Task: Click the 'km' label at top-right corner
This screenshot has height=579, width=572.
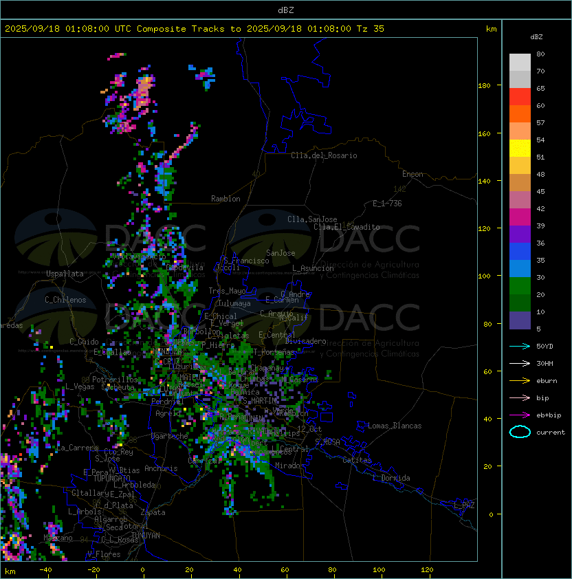Action: coord(491,29)
